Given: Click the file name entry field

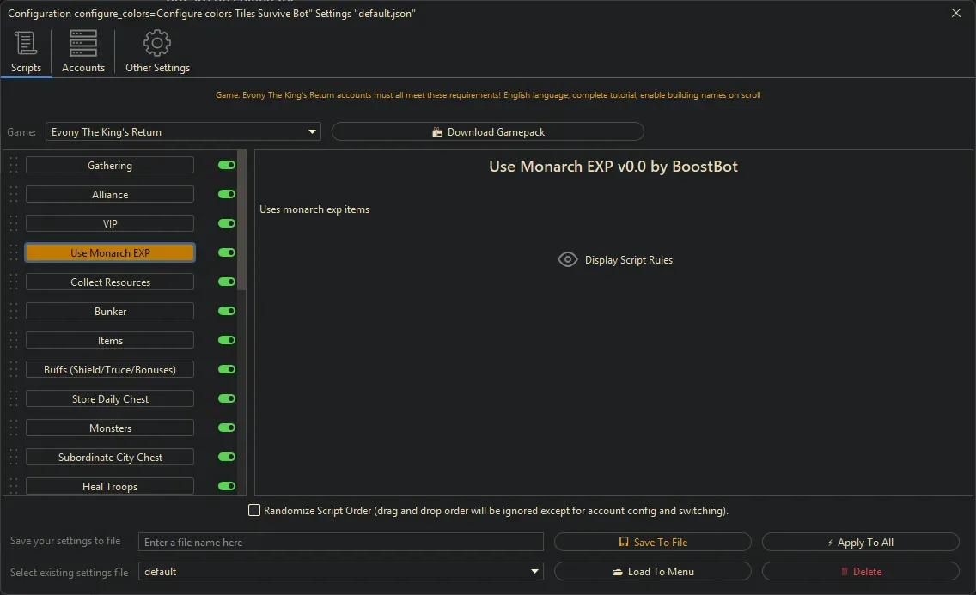Looking at the screenshot, I should click(340, 542).
